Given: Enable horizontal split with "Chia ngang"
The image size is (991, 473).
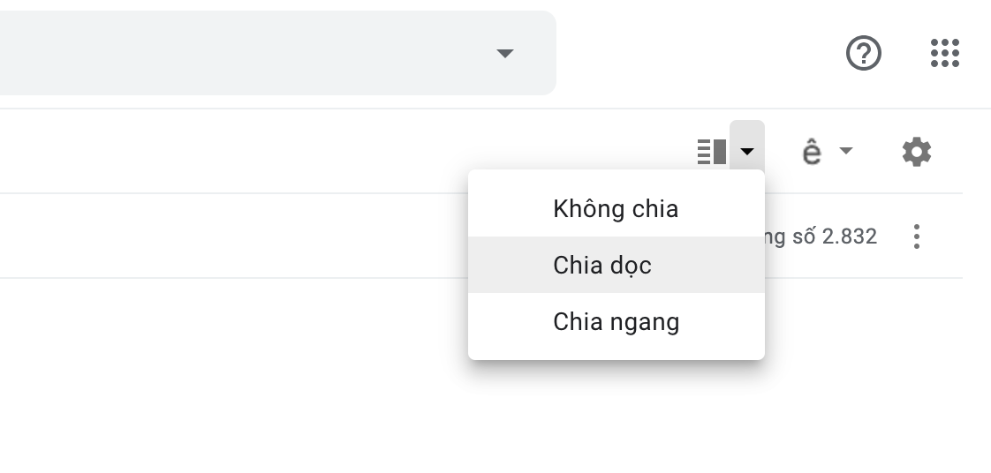Looking at the screenshot, I should coord(616,321).
